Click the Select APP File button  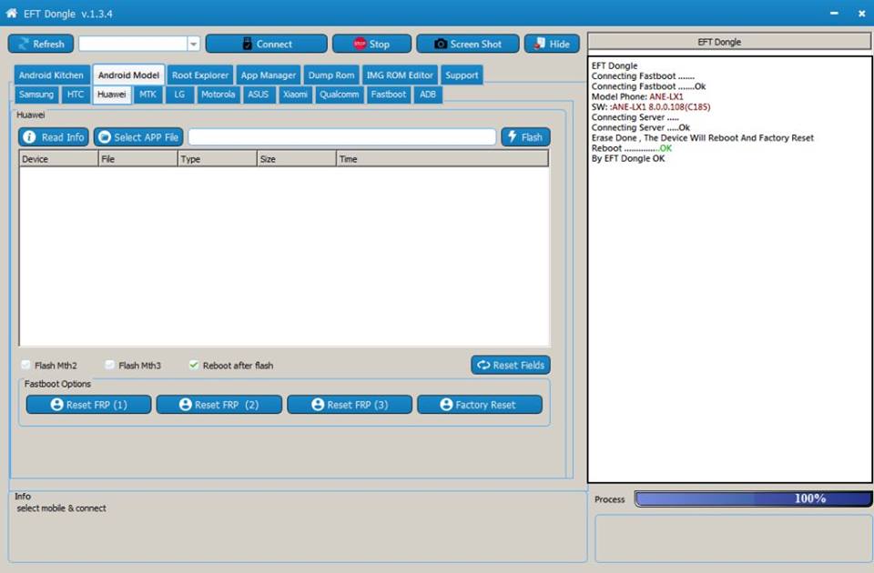pos(138,137)
